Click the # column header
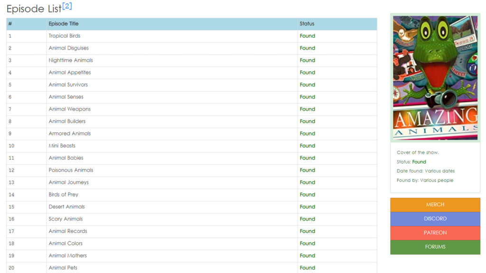The image size is (486, 273). [x=10, y=24]
